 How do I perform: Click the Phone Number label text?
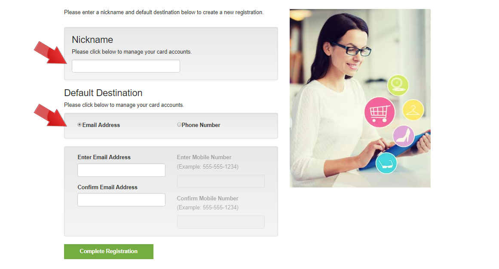201,125
